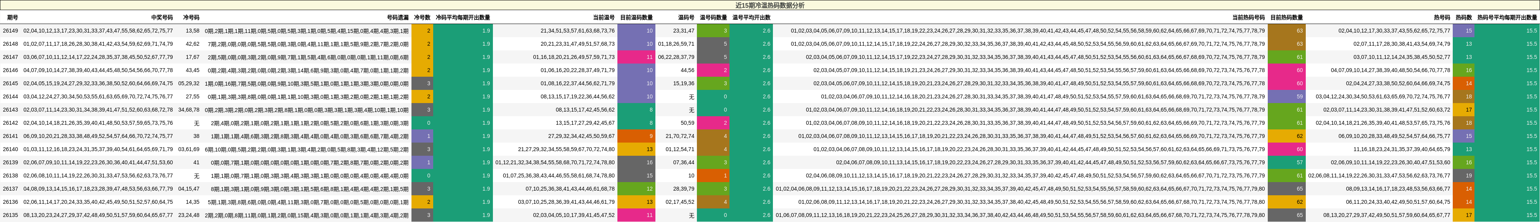Select period number 26143
Screen dimensions: 1540x222
tap(10, 110)
